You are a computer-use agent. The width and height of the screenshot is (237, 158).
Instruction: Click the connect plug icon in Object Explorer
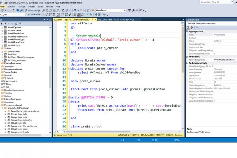2,24
